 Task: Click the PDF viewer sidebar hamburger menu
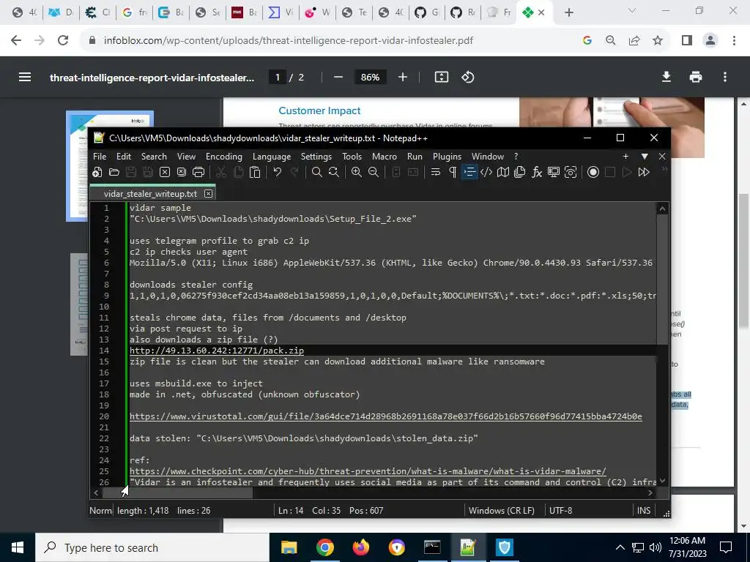click(25, 77)
